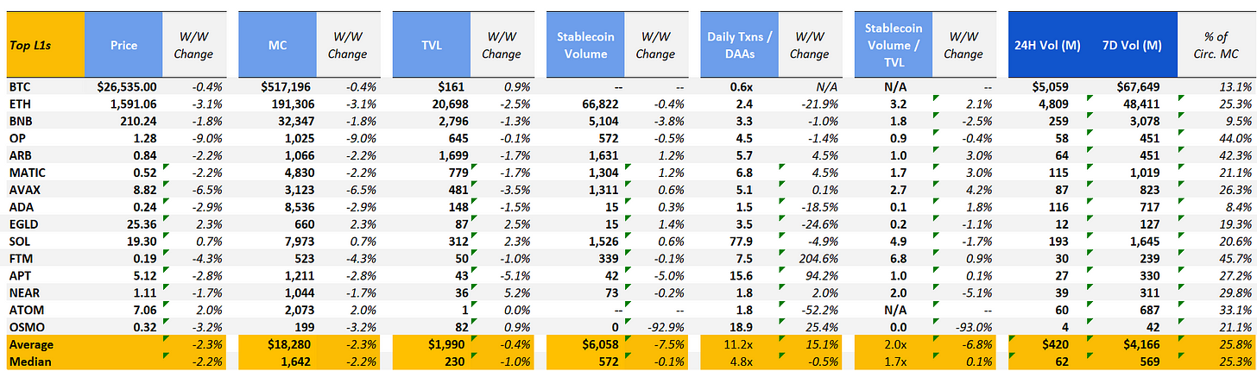Select the BTC row label
This screenshot has width=1257, height=371.
tap(19, 87)
